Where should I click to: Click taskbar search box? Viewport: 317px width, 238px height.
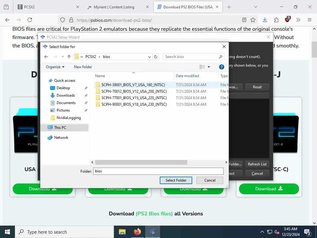64,232
